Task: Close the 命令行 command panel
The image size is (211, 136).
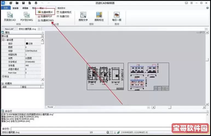Action: [x=207, y=111]
